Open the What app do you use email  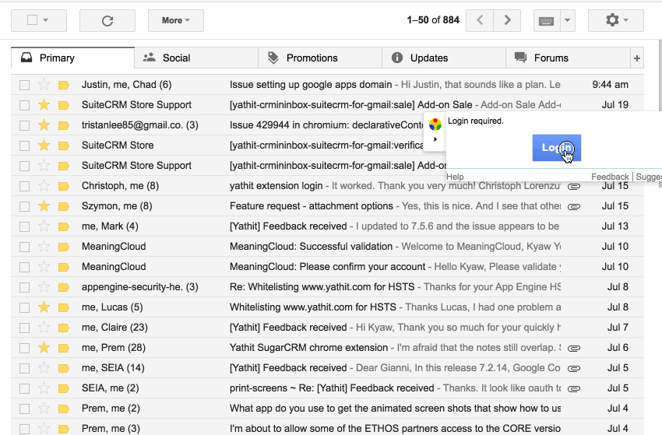pos(327,409)
